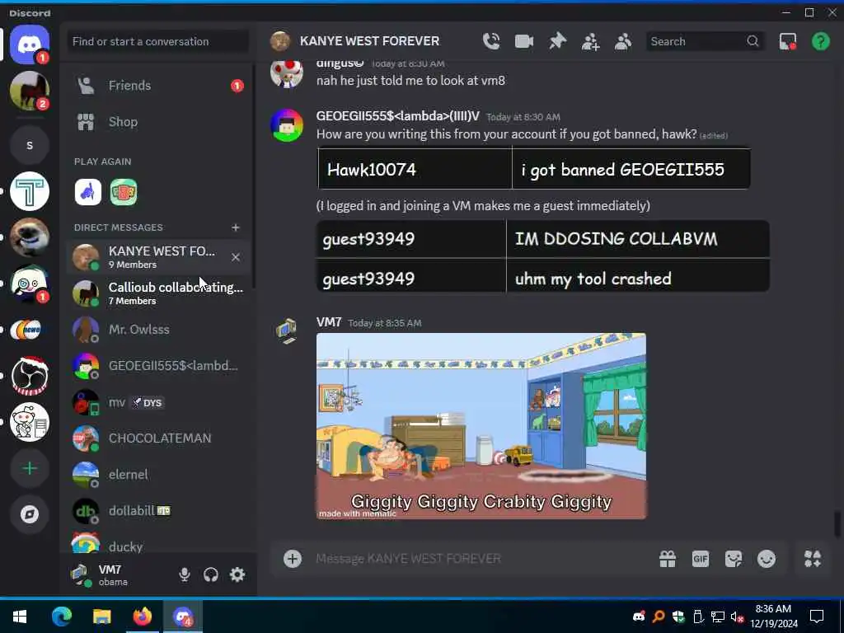The width and height of the screenshot is (844, 633).
Task: Add friends to the group DM
Action: pyautogui.click(x=590, y=41)
